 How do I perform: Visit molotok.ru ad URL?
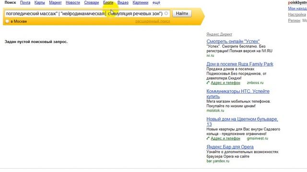pyautogui.click(x=215, y=110)
